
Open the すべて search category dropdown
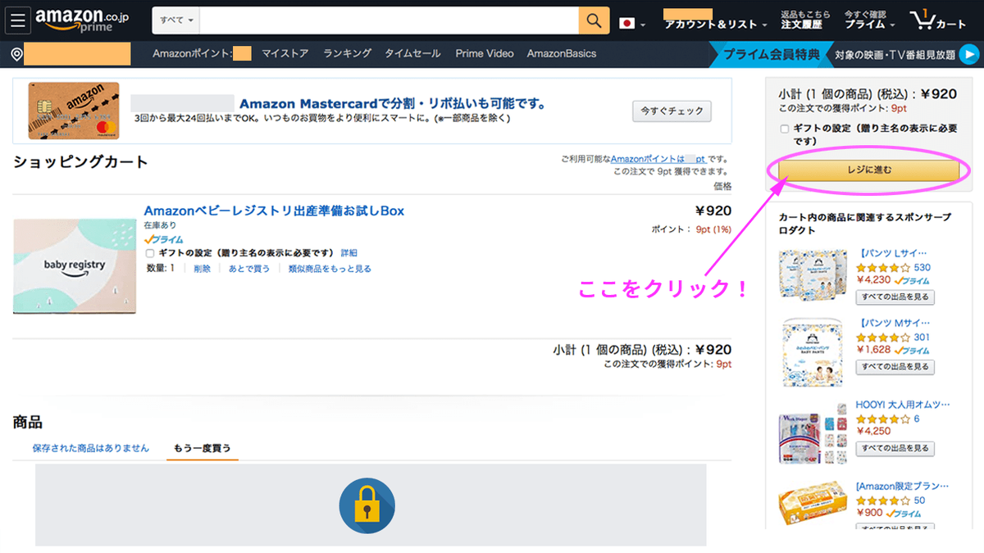click(x=175, y=20)
